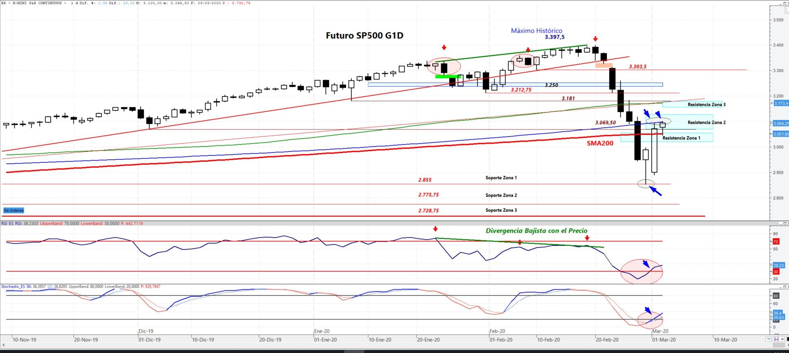Click the 2.855 support level value
789x353 pixels.
click(x=425, y=180)
